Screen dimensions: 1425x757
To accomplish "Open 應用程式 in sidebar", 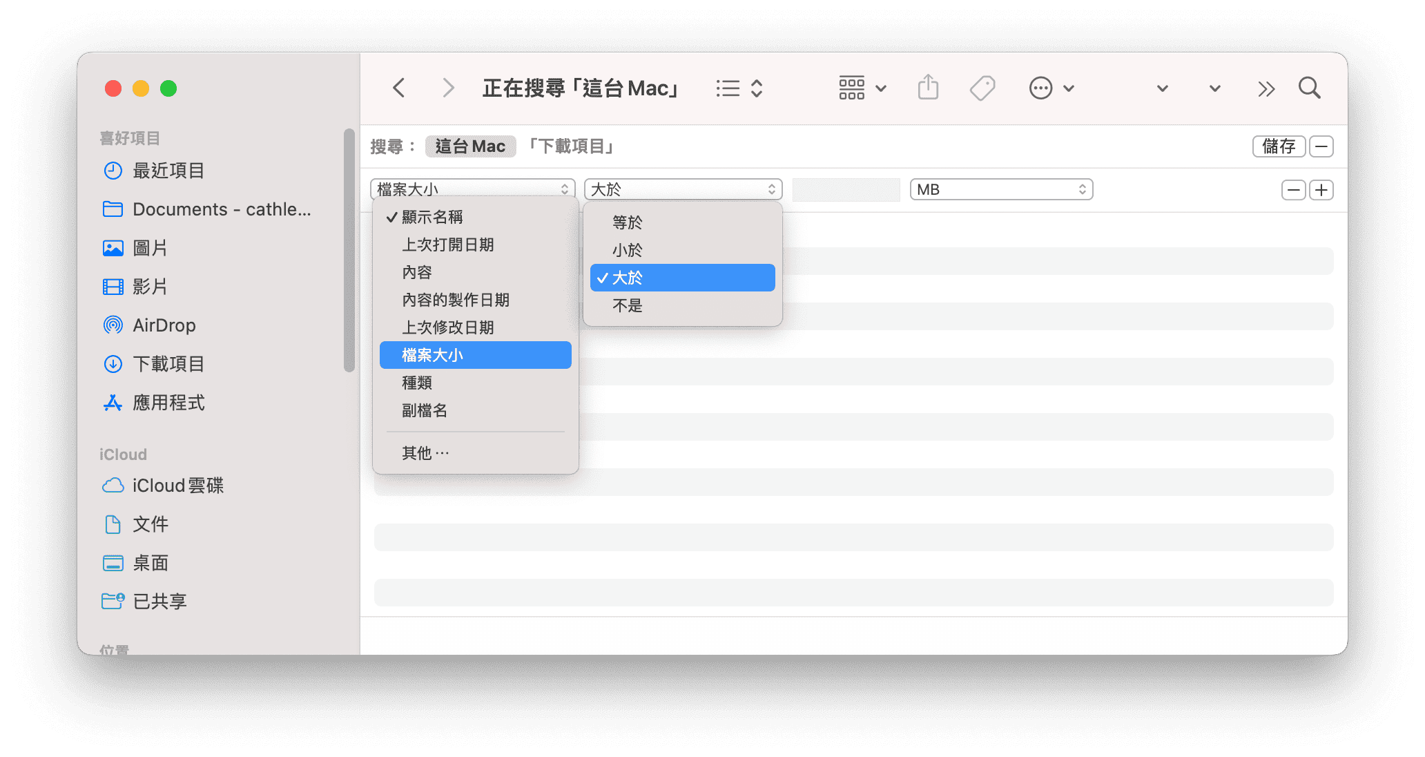I will (153, 403).
